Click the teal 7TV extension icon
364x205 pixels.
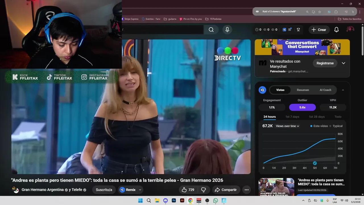(x=329, y=12)
